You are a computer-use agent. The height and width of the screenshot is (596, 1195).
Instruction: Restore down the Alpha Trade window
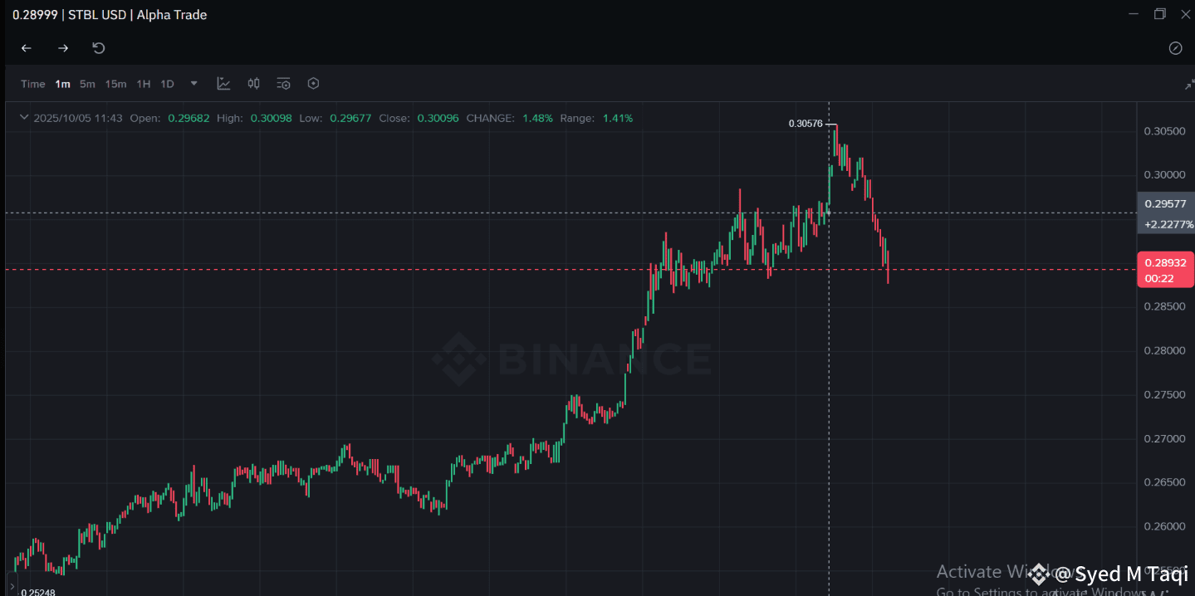(x=1160, y=14)
